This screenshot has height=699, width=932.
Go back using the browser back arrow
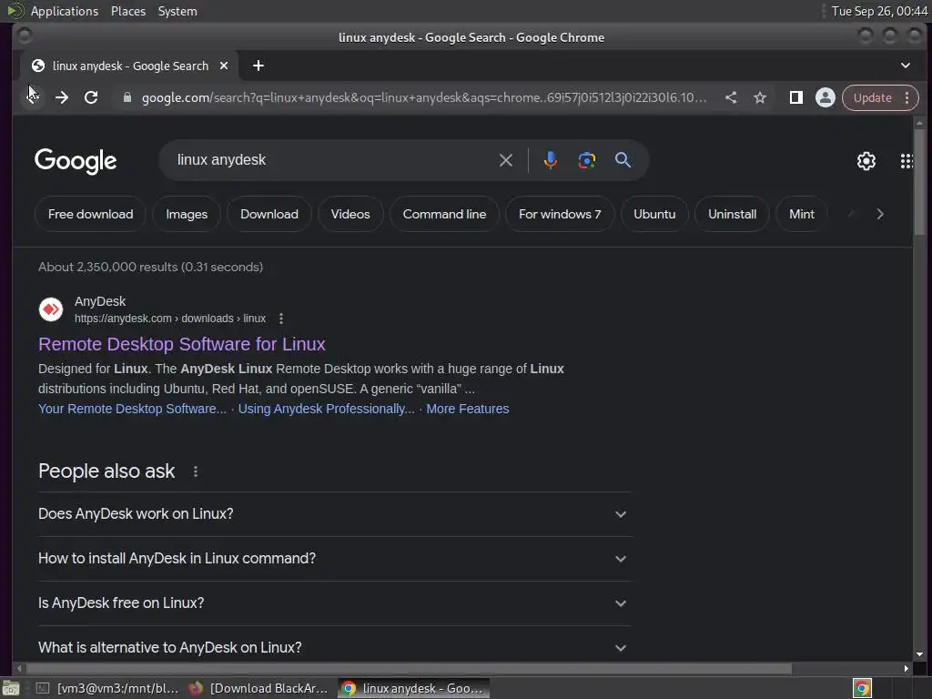(x=32, y=96)
